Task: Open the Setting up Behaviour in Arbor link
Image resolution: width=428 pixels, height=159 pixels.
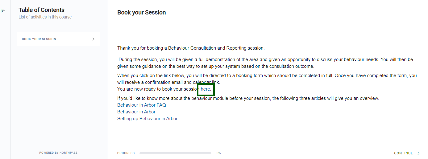Action: click(148, 119)
